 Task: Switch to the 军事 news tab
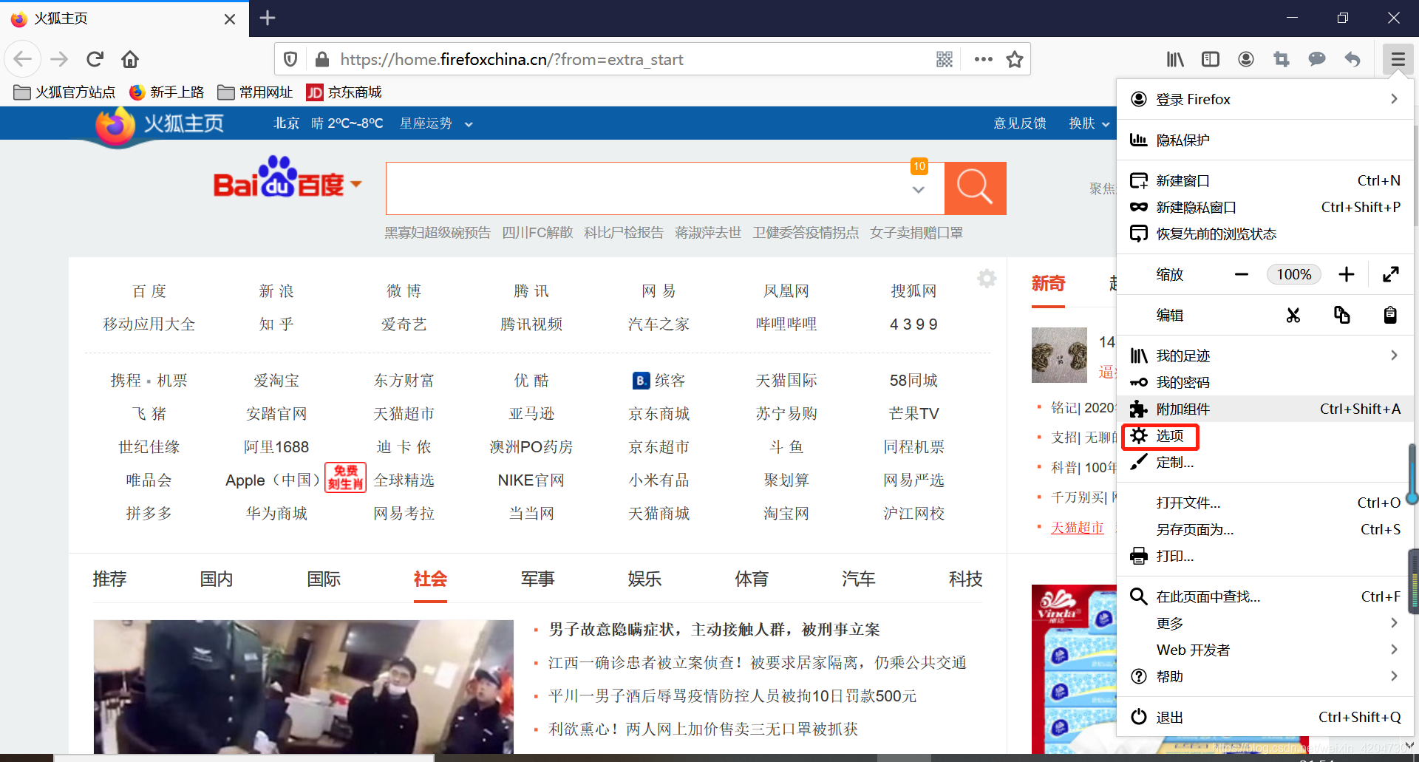pyautogui.click(x=537, y=579)
